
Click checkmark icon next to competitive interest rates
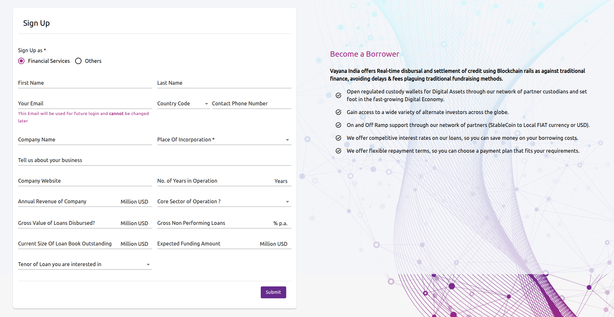tap(338, 138)
